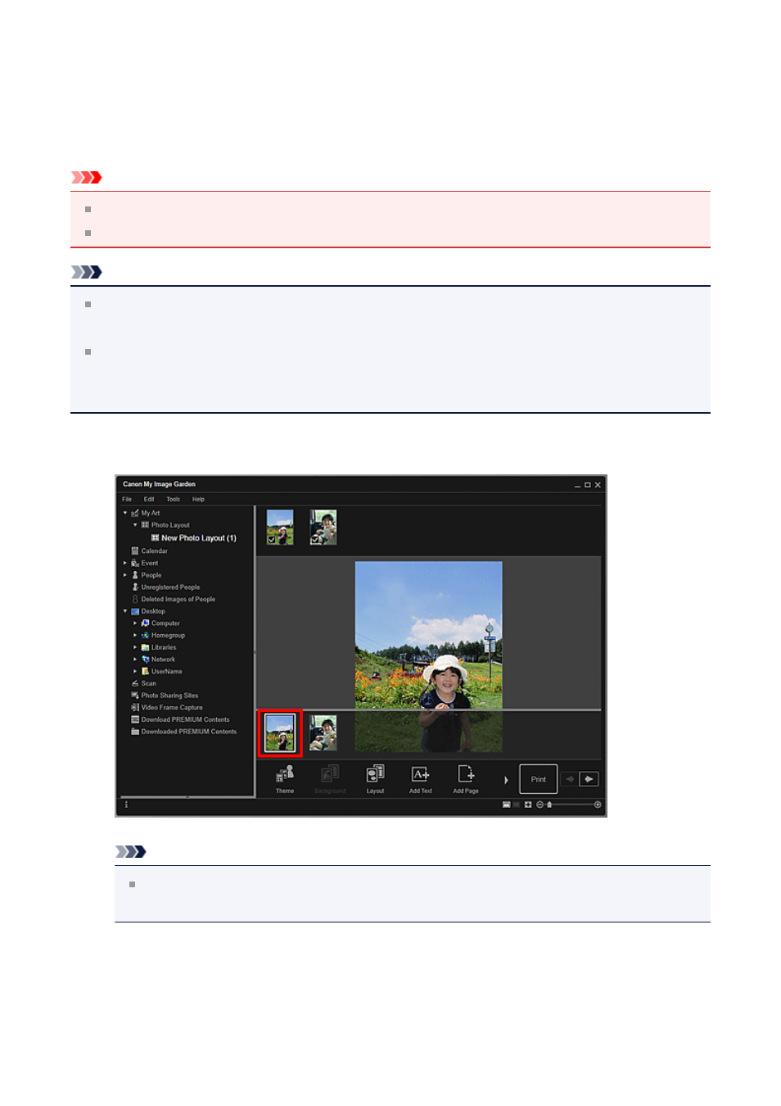Click the top strip car seat thumbnail
This screenshot has height=1106, width=781.
pos(323,528)
